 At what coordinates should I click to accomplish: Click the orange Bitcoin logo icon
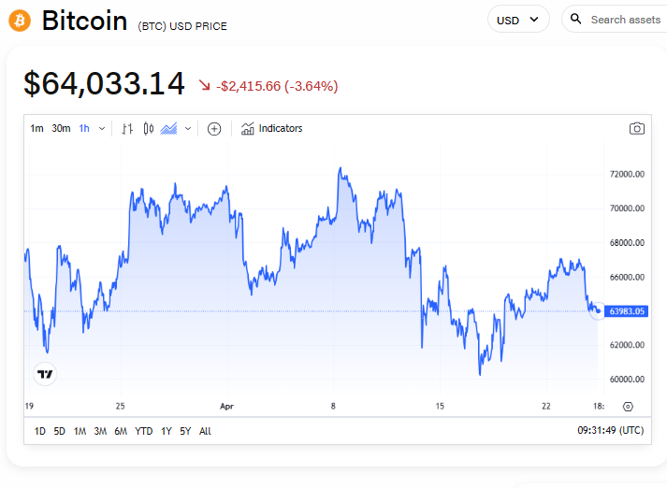(19, 20)
